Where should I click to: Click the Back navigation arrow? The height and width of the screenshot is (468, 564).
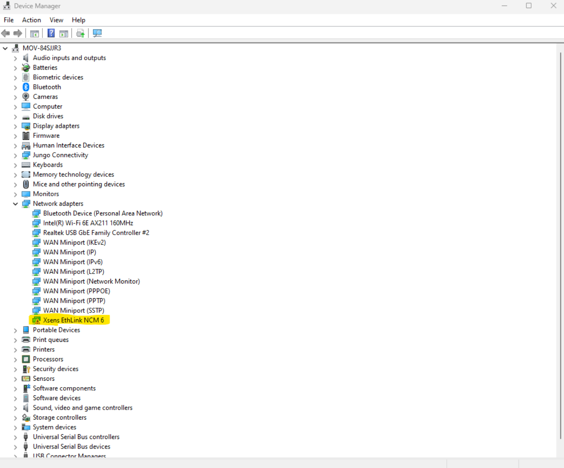6,33
